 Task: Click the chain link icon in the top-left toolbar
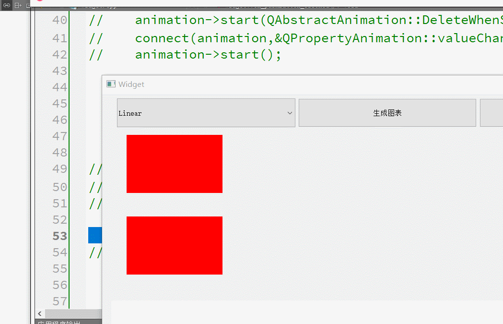click(x=6, y=5)
